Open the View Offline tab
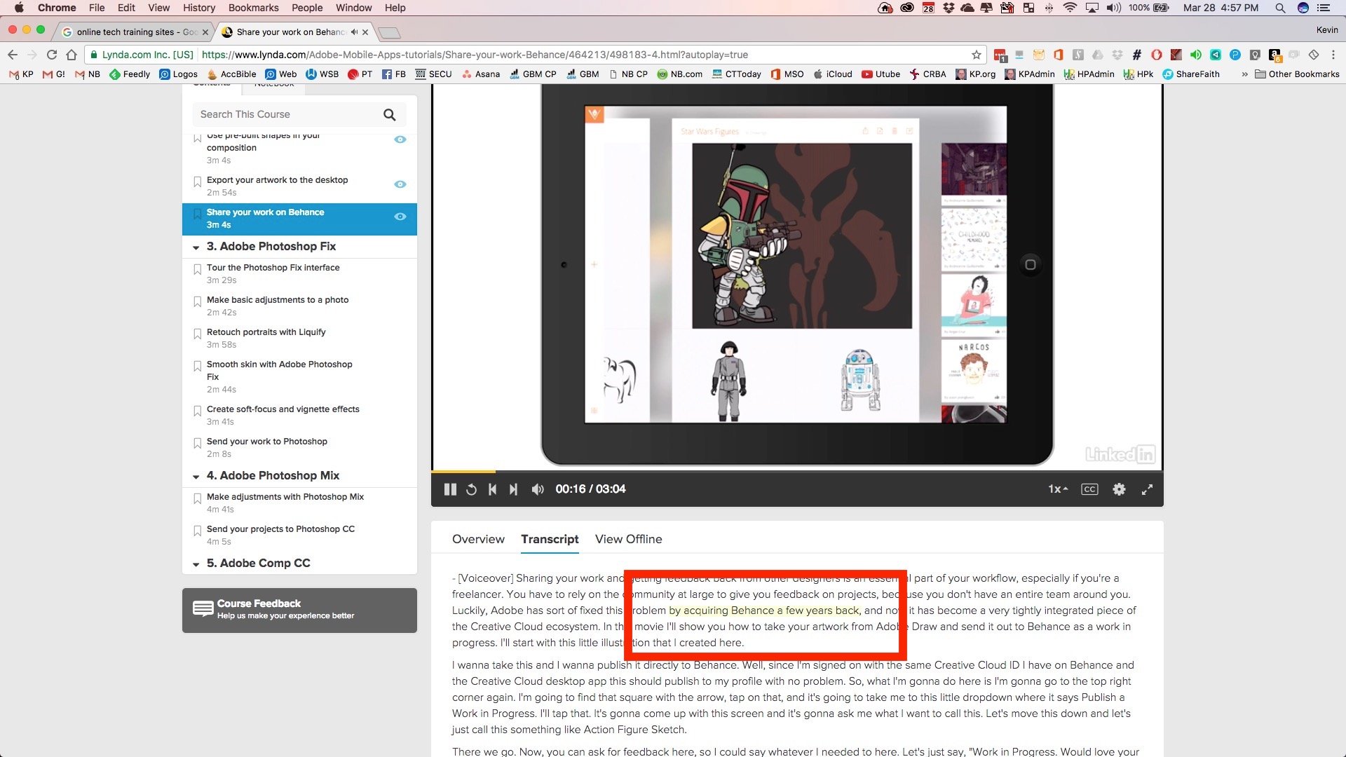 [x=628, y=539]
